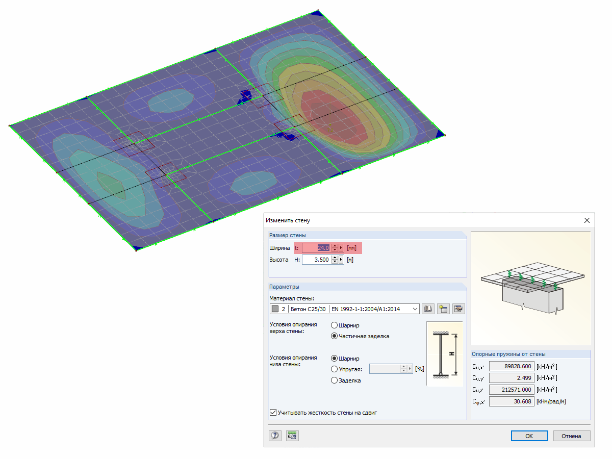This screenshot has width=612, height=459.
Task: Select Шарнир for bottom of wall
Action: (334, 358)
